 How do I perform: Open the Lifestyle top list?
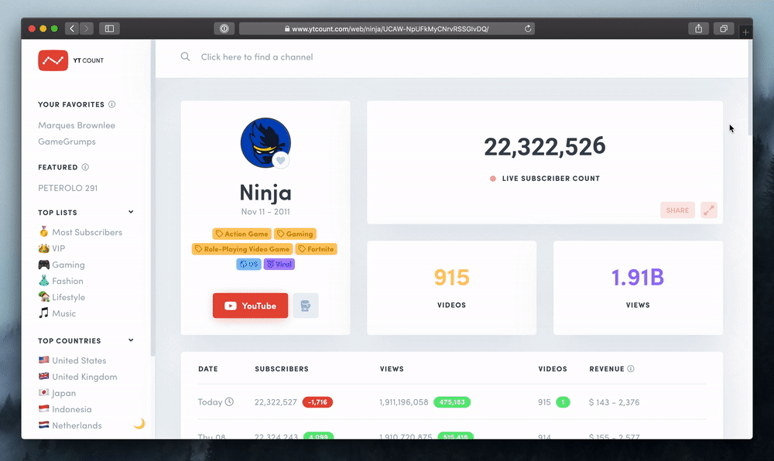click(62, 297)
